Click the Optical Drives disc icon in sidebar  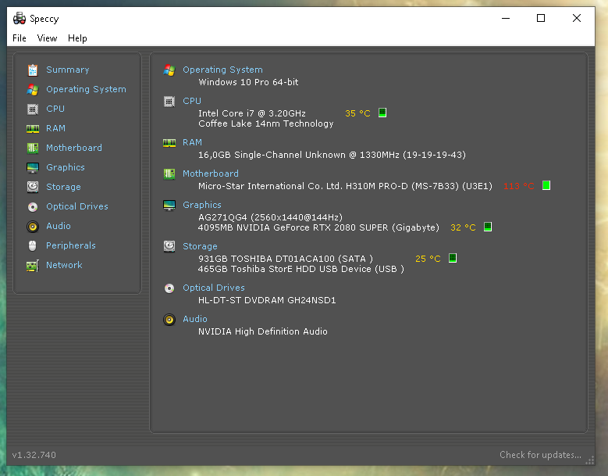point(33,207)
